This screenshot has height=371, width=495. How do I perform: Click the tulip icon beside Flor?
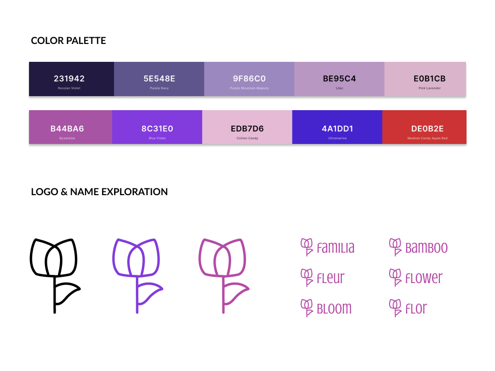[x=395, y=308]
